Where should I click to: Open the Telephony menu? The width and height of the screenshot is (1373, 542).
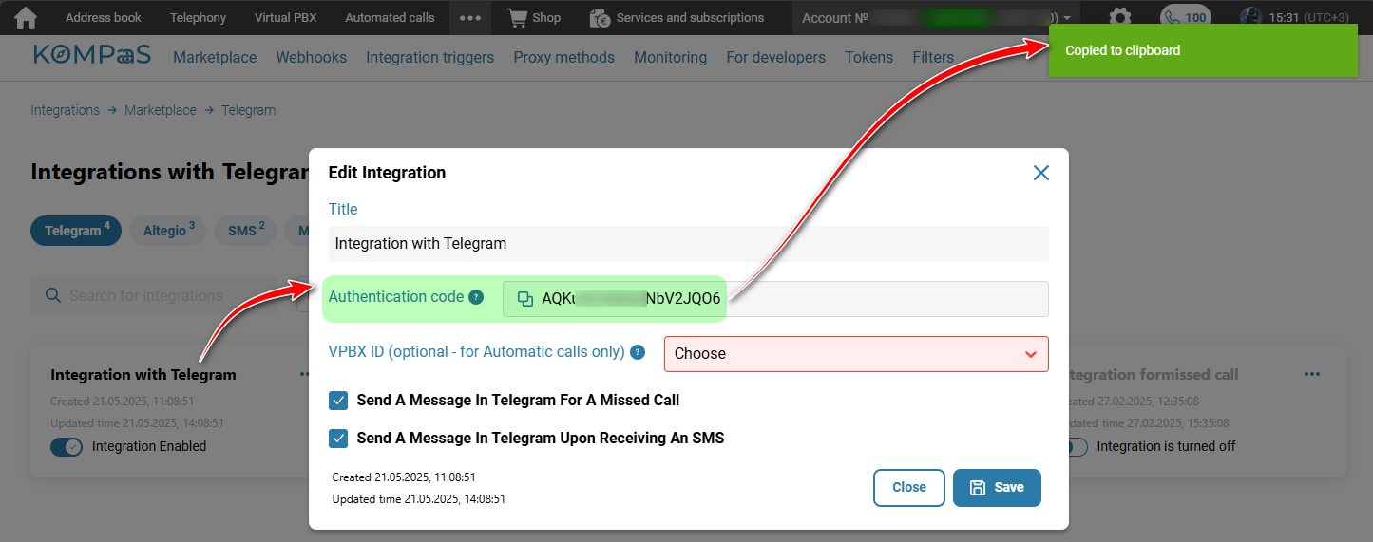pos(198,17)
